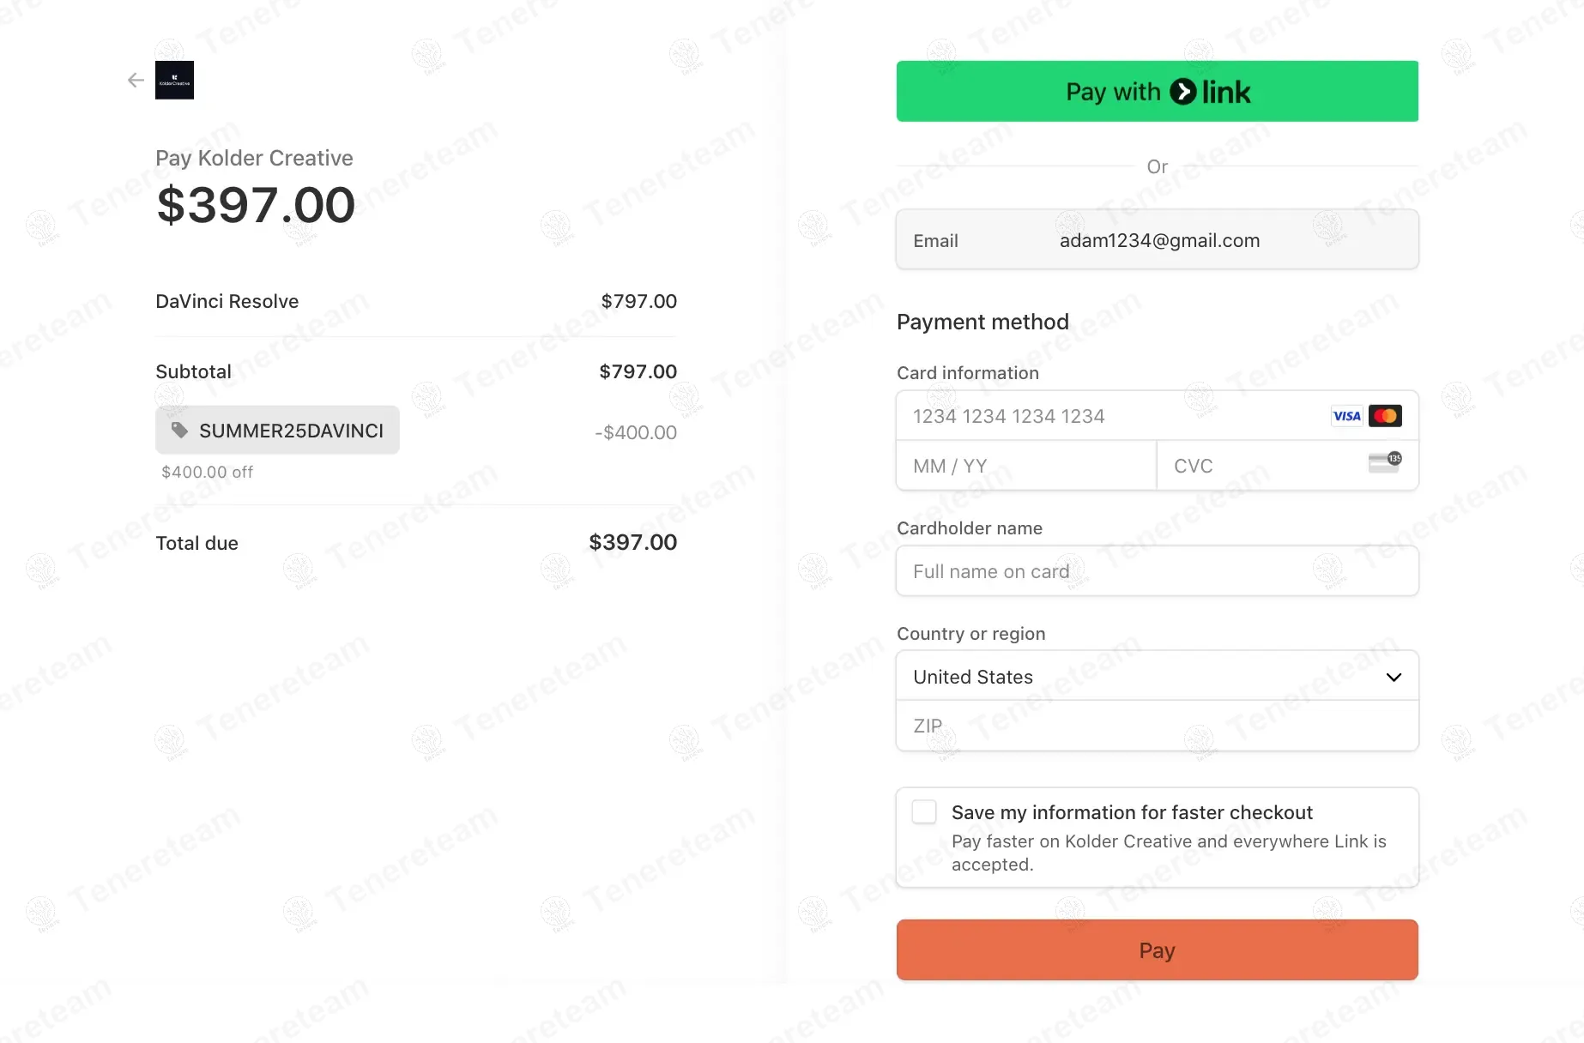Click the ZIP code field
The image size is (1584, 1043).
point(1157,726)
